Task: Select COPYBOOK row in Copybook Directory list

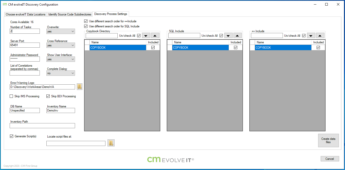Action: (118, 48)
